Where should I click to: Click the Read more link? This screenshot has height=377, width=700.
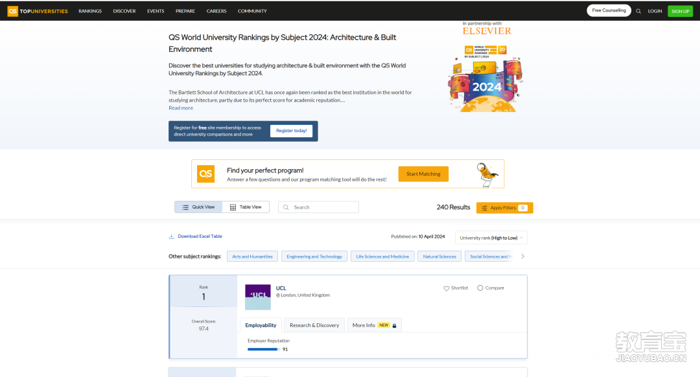(x=181, y=108)
